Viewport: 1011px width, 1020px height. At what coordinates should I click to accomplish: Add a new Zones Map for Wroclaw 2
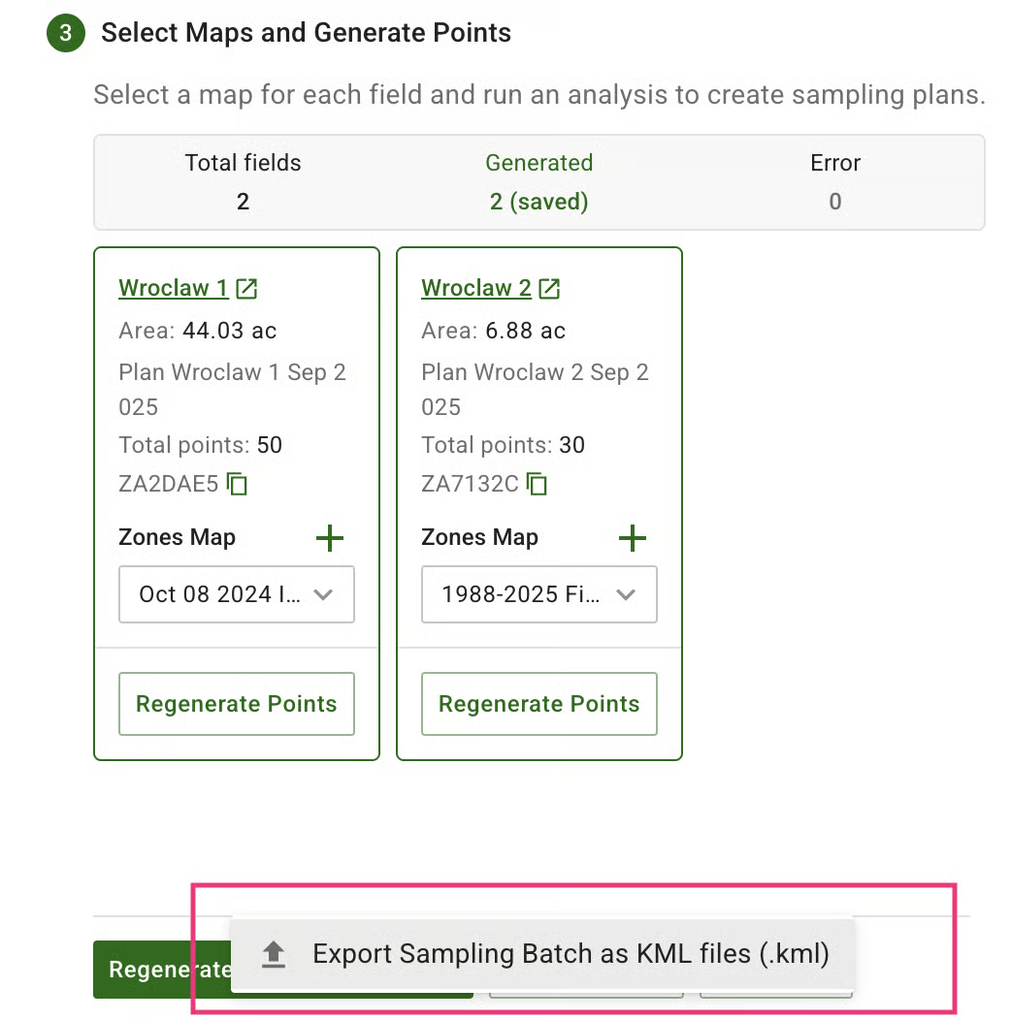pos(633,537)
